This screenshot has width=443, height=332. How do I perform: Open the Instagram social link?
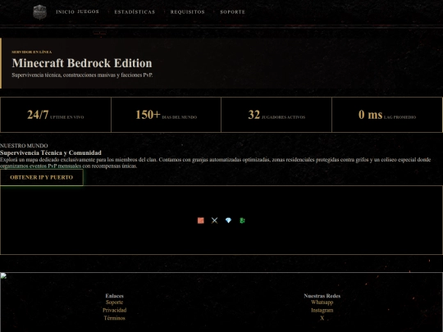pos(322,310)
